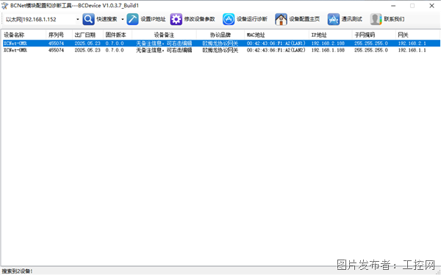Click subnet mask 255.255.255.0 in LAN2 row
This screenshot has height=275, width=441.
(x=371, y=50)
